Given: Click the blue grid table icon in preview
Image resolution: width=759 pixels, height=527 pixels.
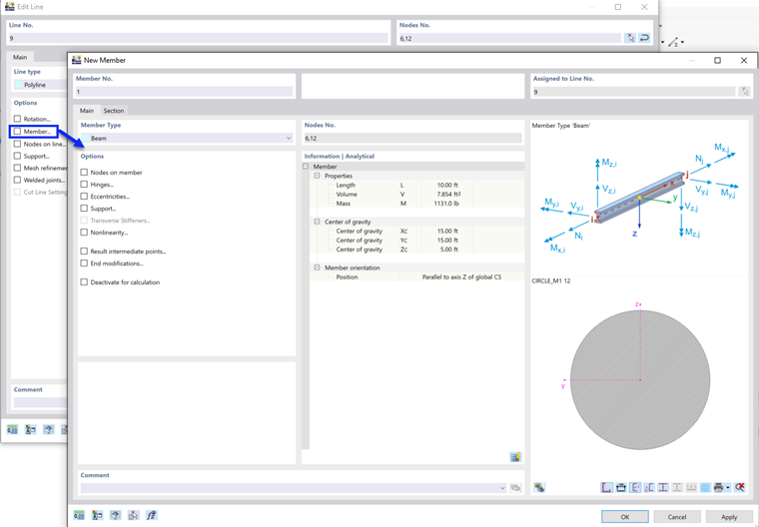Looking at the screenshot, I should 705,487.
